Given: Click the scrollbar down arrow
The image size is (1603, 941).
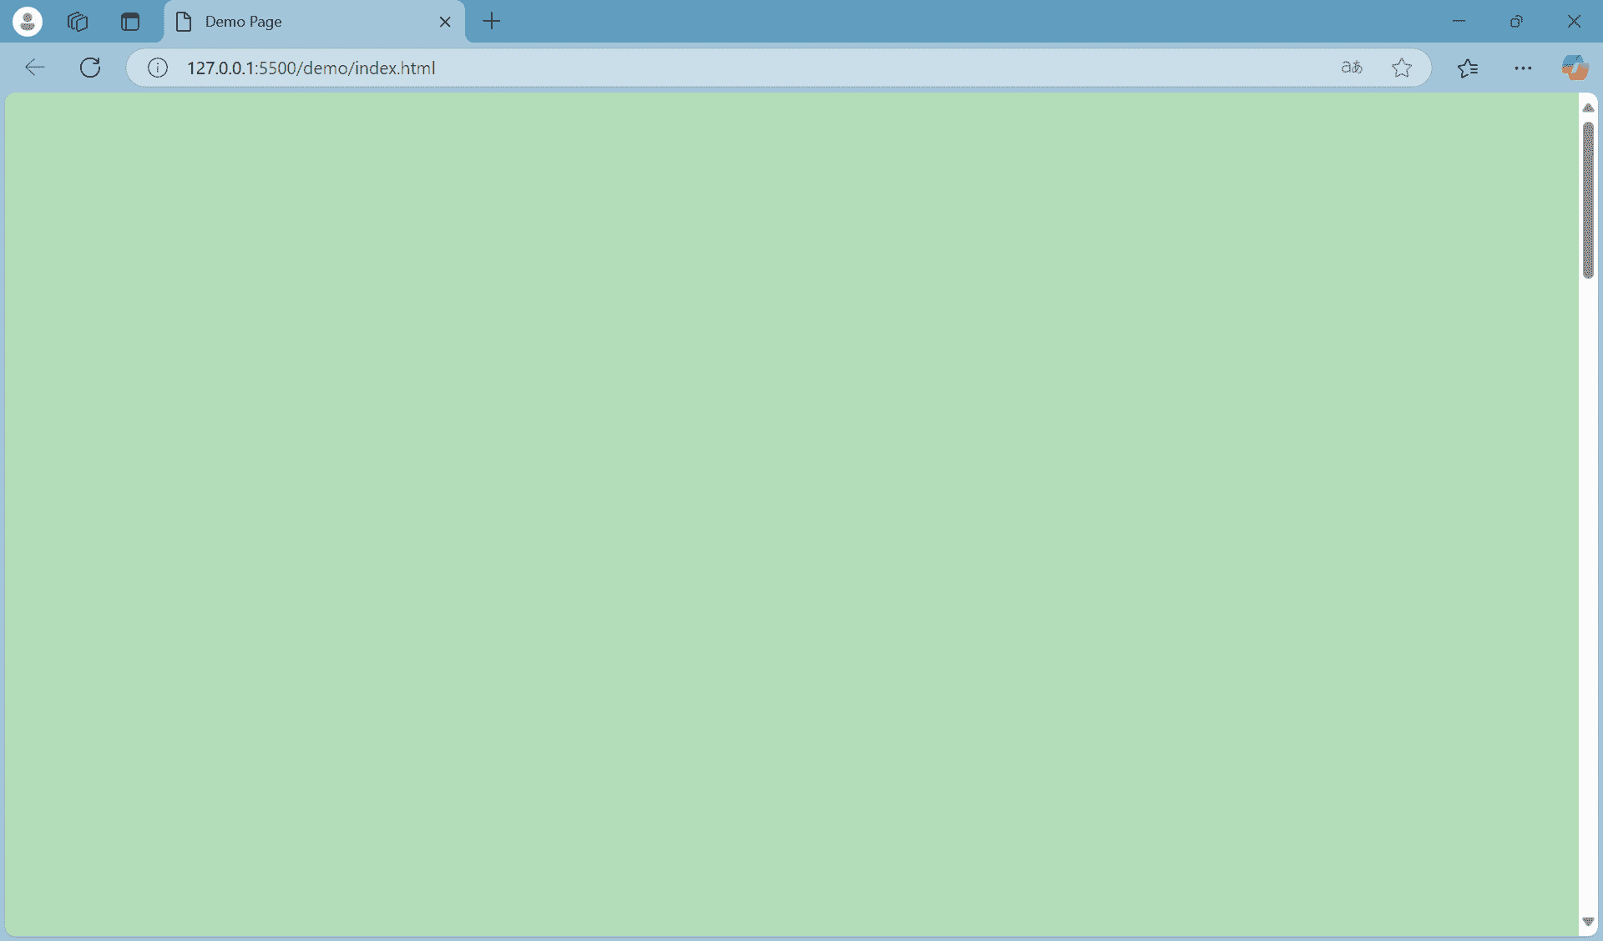Looking at the screenshot, I should (x=1589, y=923).
